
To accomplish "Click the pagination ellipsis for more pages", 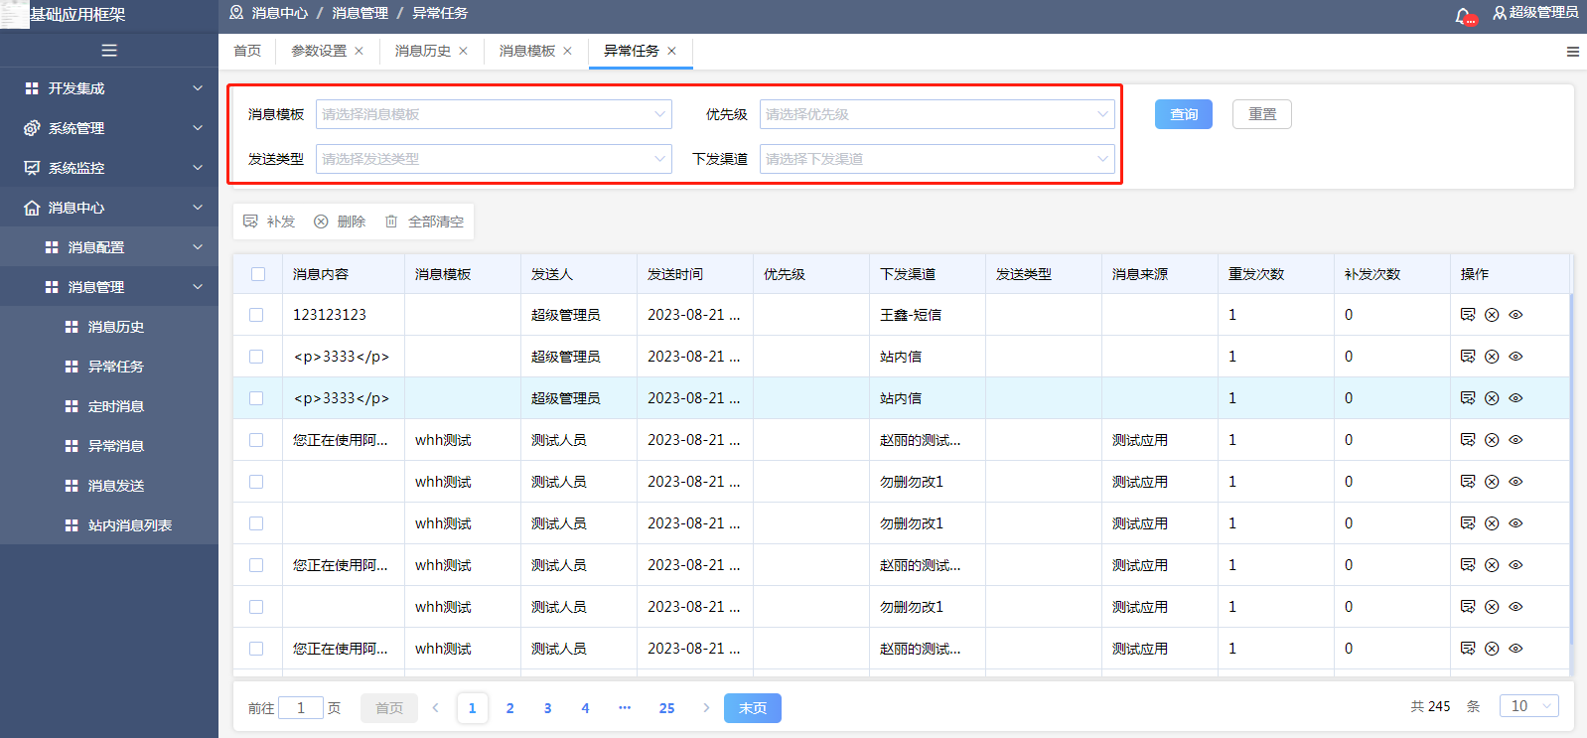I will pos(625,708).
